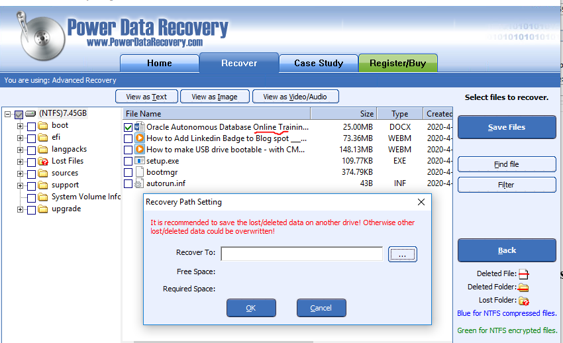Check the bootmgr file checkbox

click(128, 172)
